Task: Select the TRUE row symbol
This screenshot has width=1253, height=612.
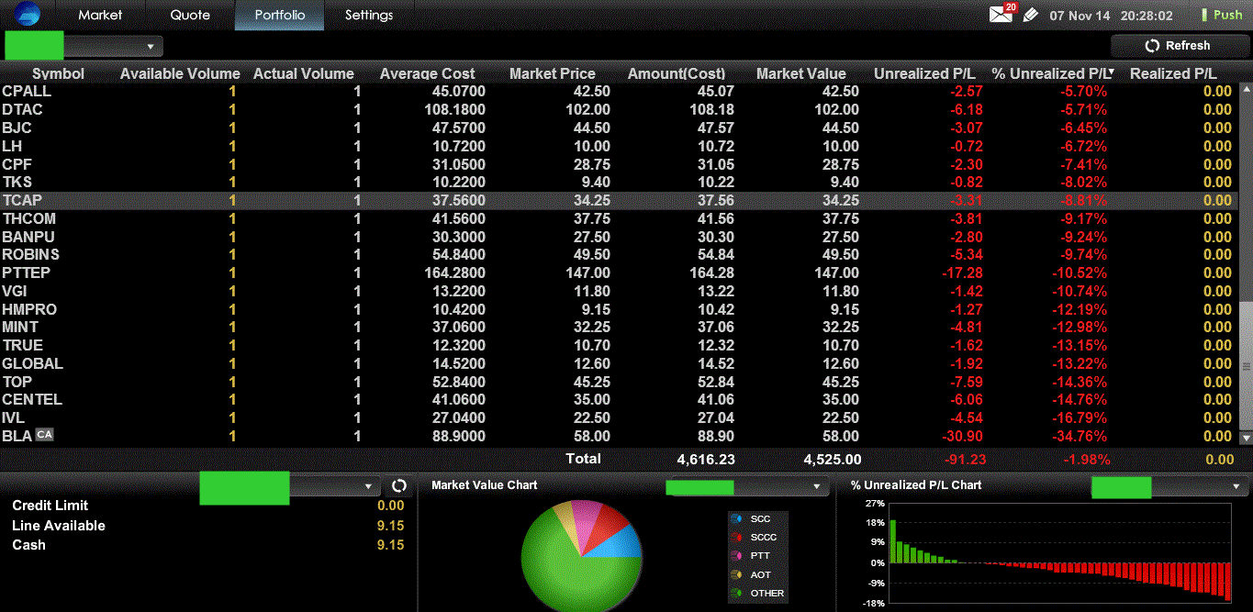Action: [x=22, y=345]
